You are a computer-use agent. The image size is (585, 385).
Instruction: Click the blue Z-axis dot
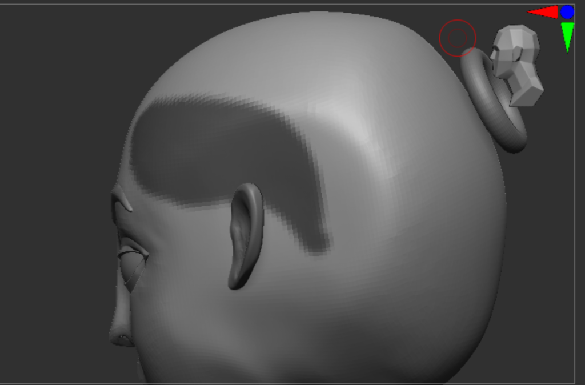pyautogui.click(x=567, y=12)
